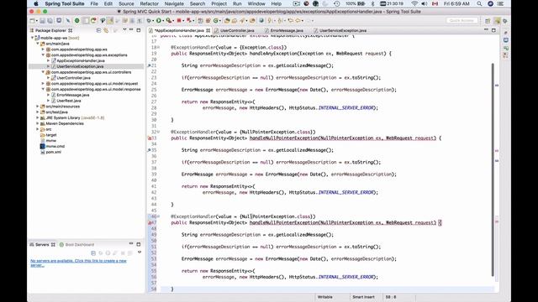Select mvnw.cmd in Package Explorer
This screenshot has width=538, height=302.
click(55, 146)
